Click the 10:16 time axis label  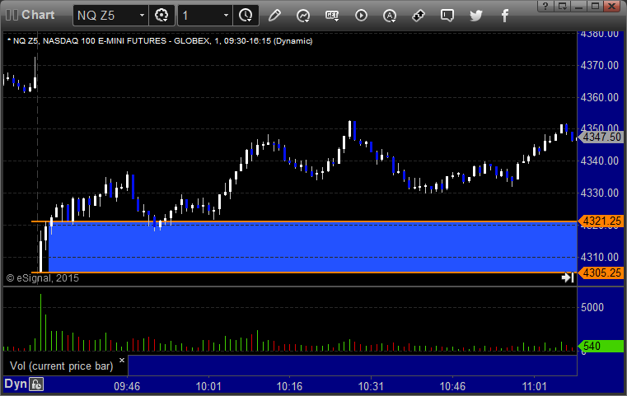click(289, 386)
